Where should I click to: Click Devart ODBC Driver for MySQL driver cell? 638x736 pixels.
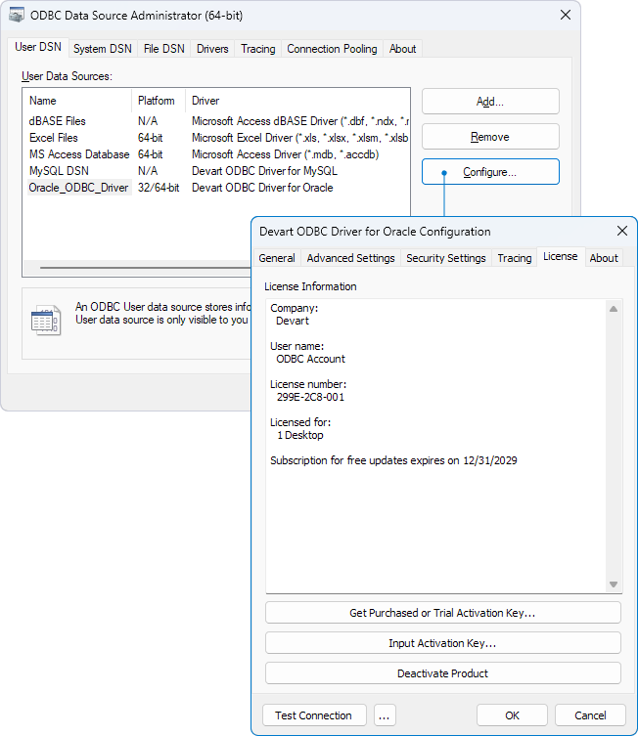264,171
